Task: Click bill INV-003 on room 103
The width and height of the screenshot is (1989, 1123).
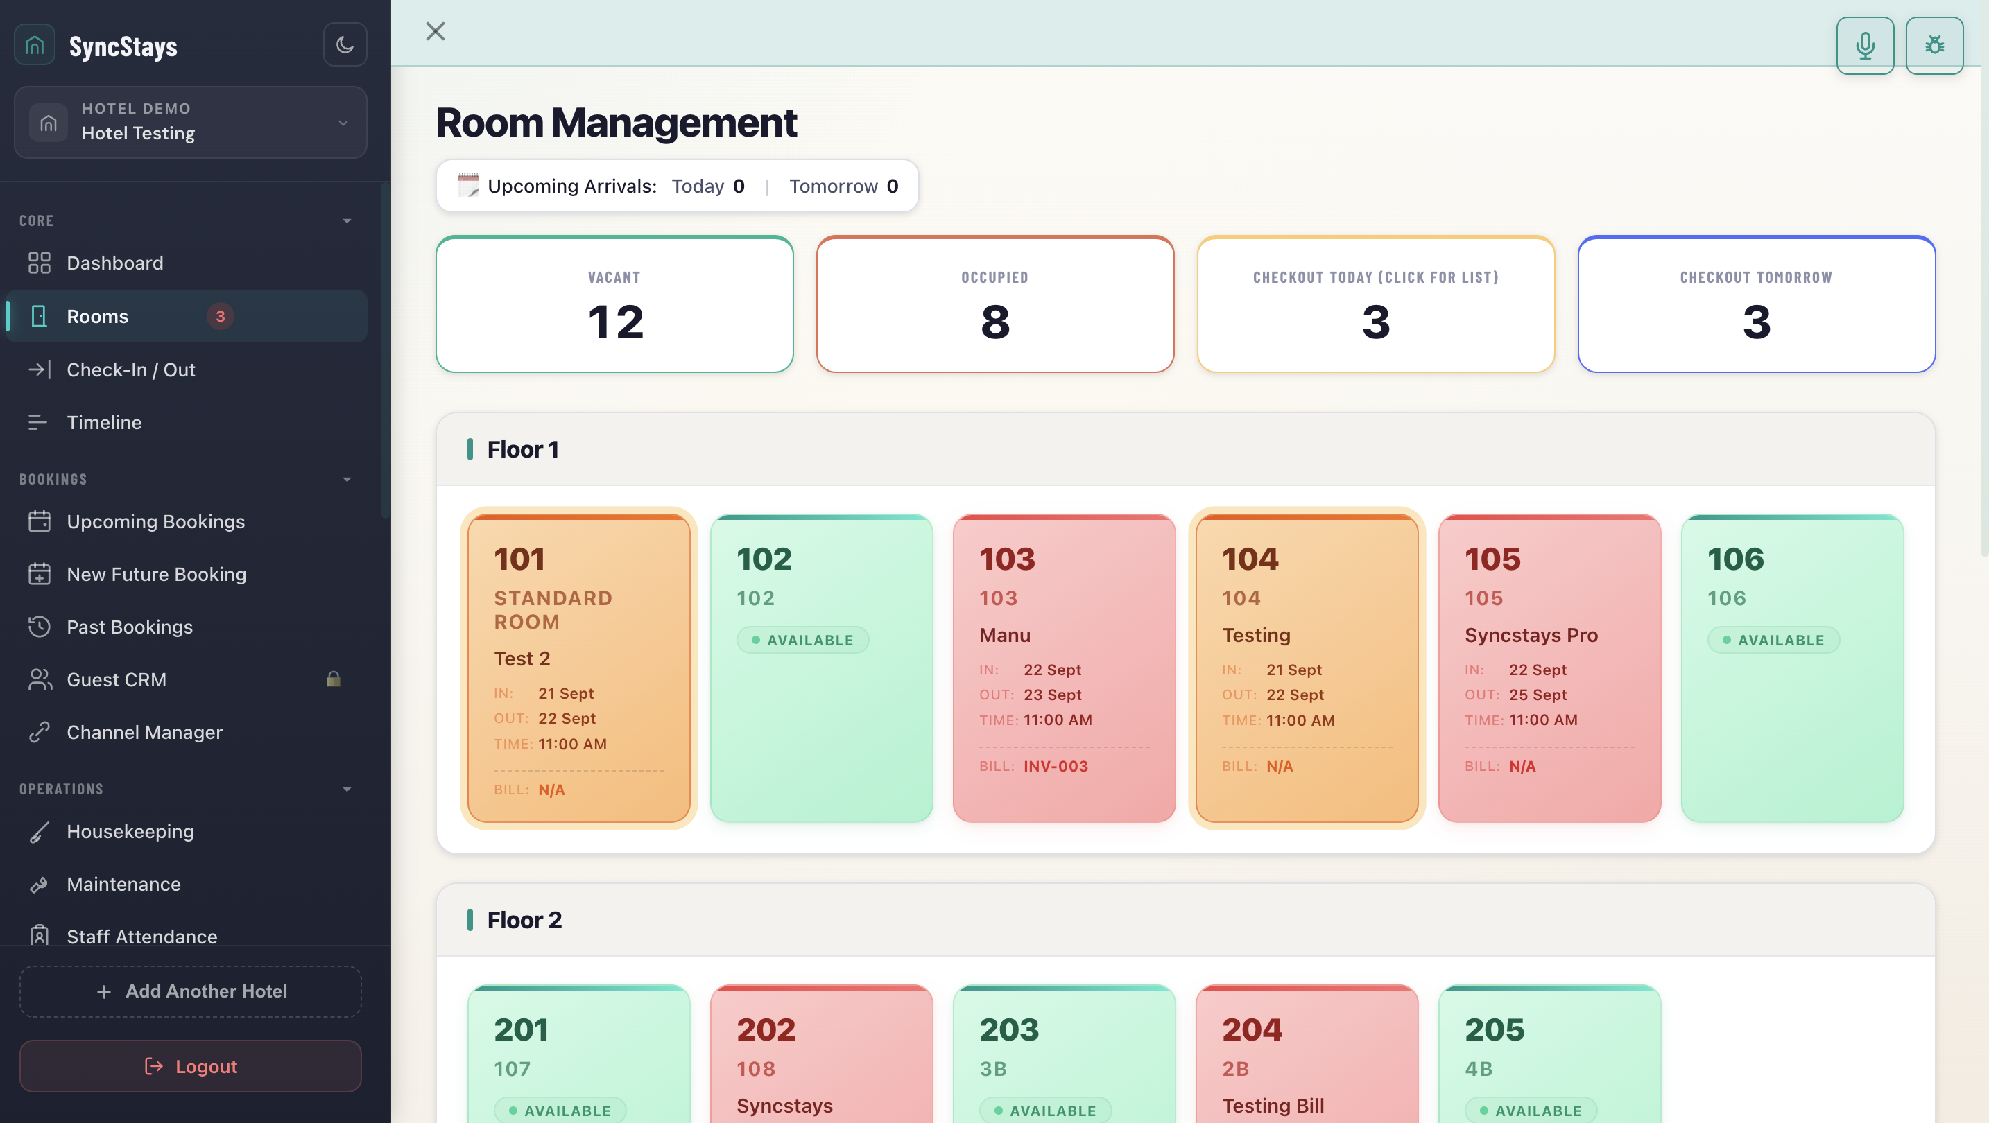Action: click(x=1056, y=767)
